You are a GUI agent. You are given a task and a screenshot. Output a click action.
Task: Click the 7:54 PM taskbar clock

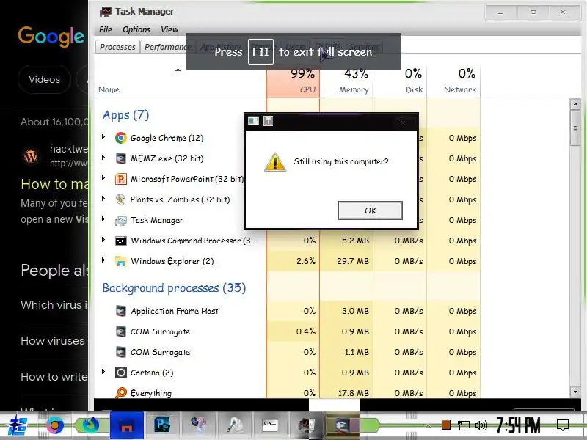(519, 425)
